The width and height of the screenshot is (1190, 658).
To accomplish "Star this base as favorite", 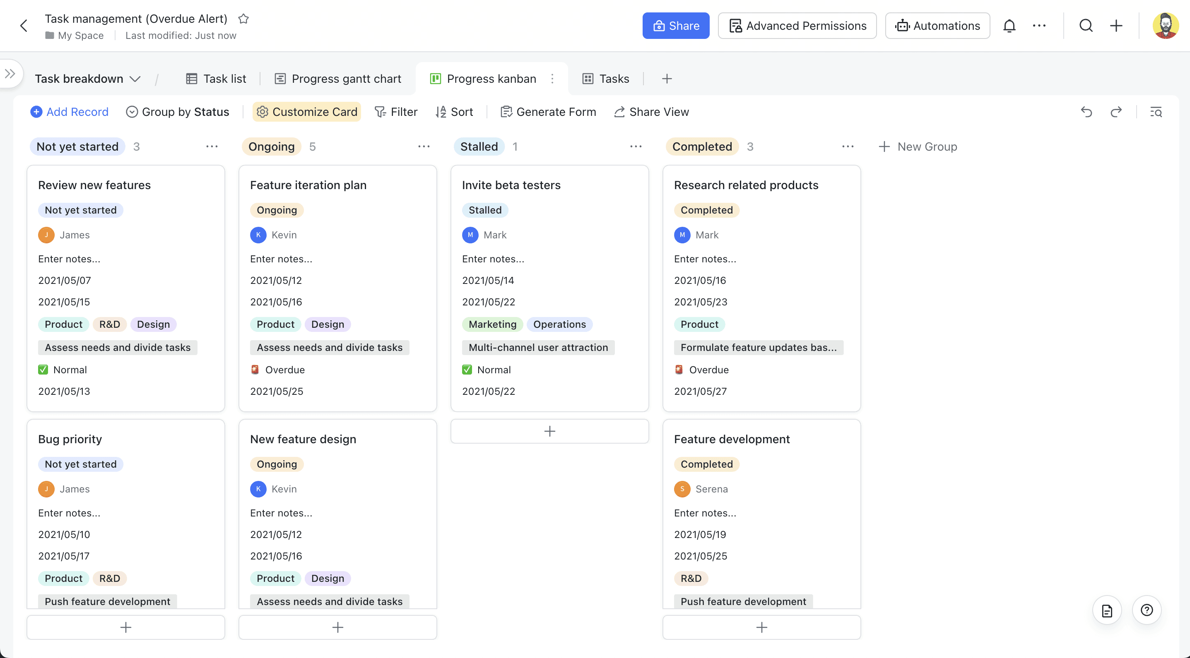I will [243, 19].
